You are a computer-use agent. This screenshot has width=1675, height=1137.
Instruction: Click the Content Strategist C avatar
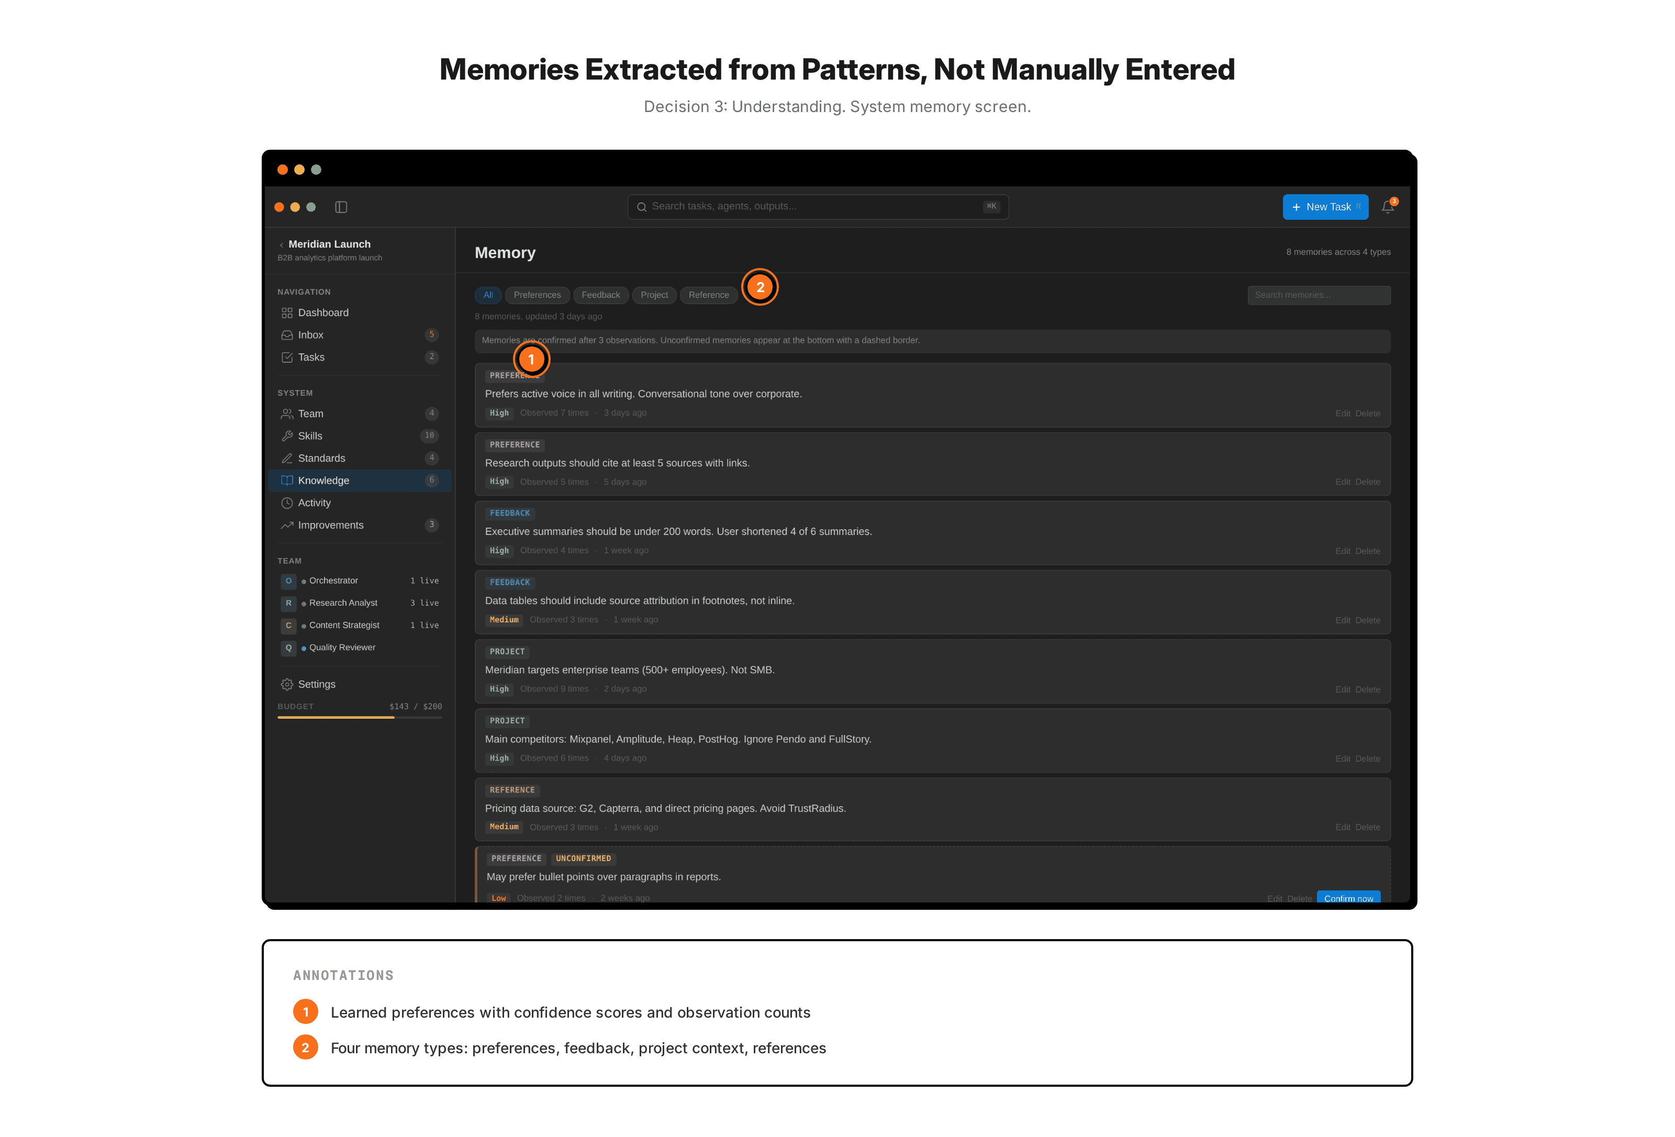[288, 626]
